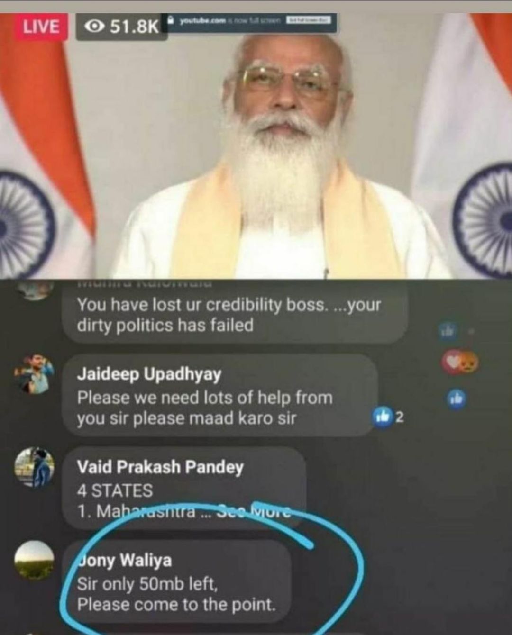Open Jaideep Upadhyay's profile picture
Image resolution: width=512 pixels, height=635 pixels.
[35, 374]
